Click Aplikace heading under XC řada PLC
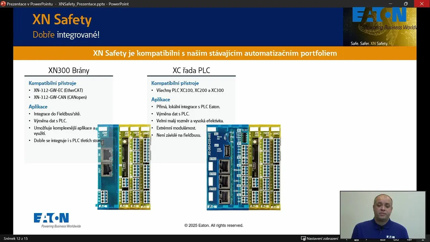430x242 pixels. click(x=161, y=99)
